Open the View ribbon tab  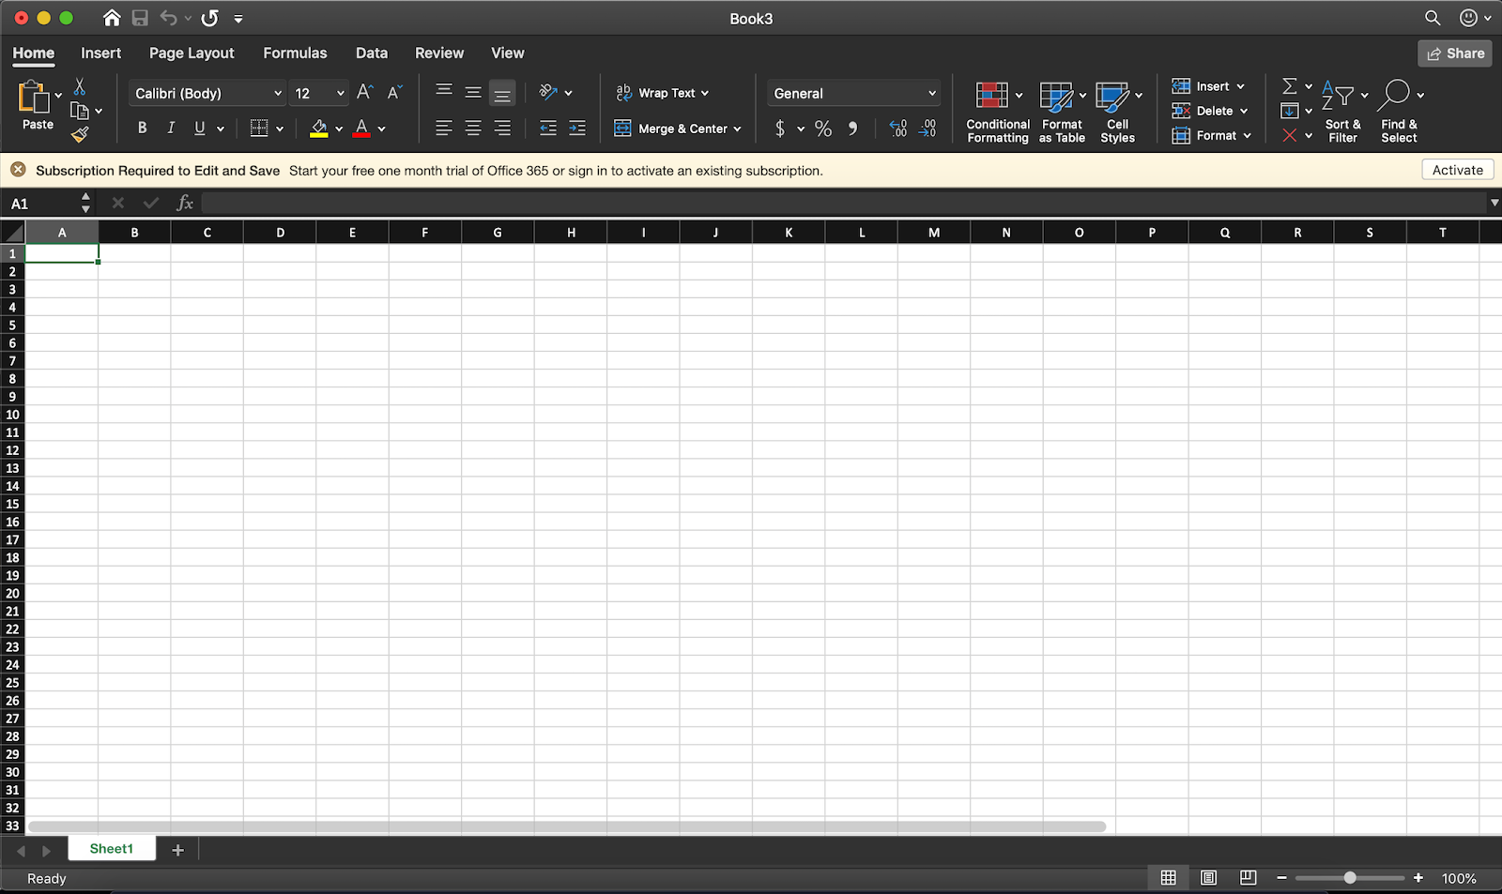click(x=508, y=53)
